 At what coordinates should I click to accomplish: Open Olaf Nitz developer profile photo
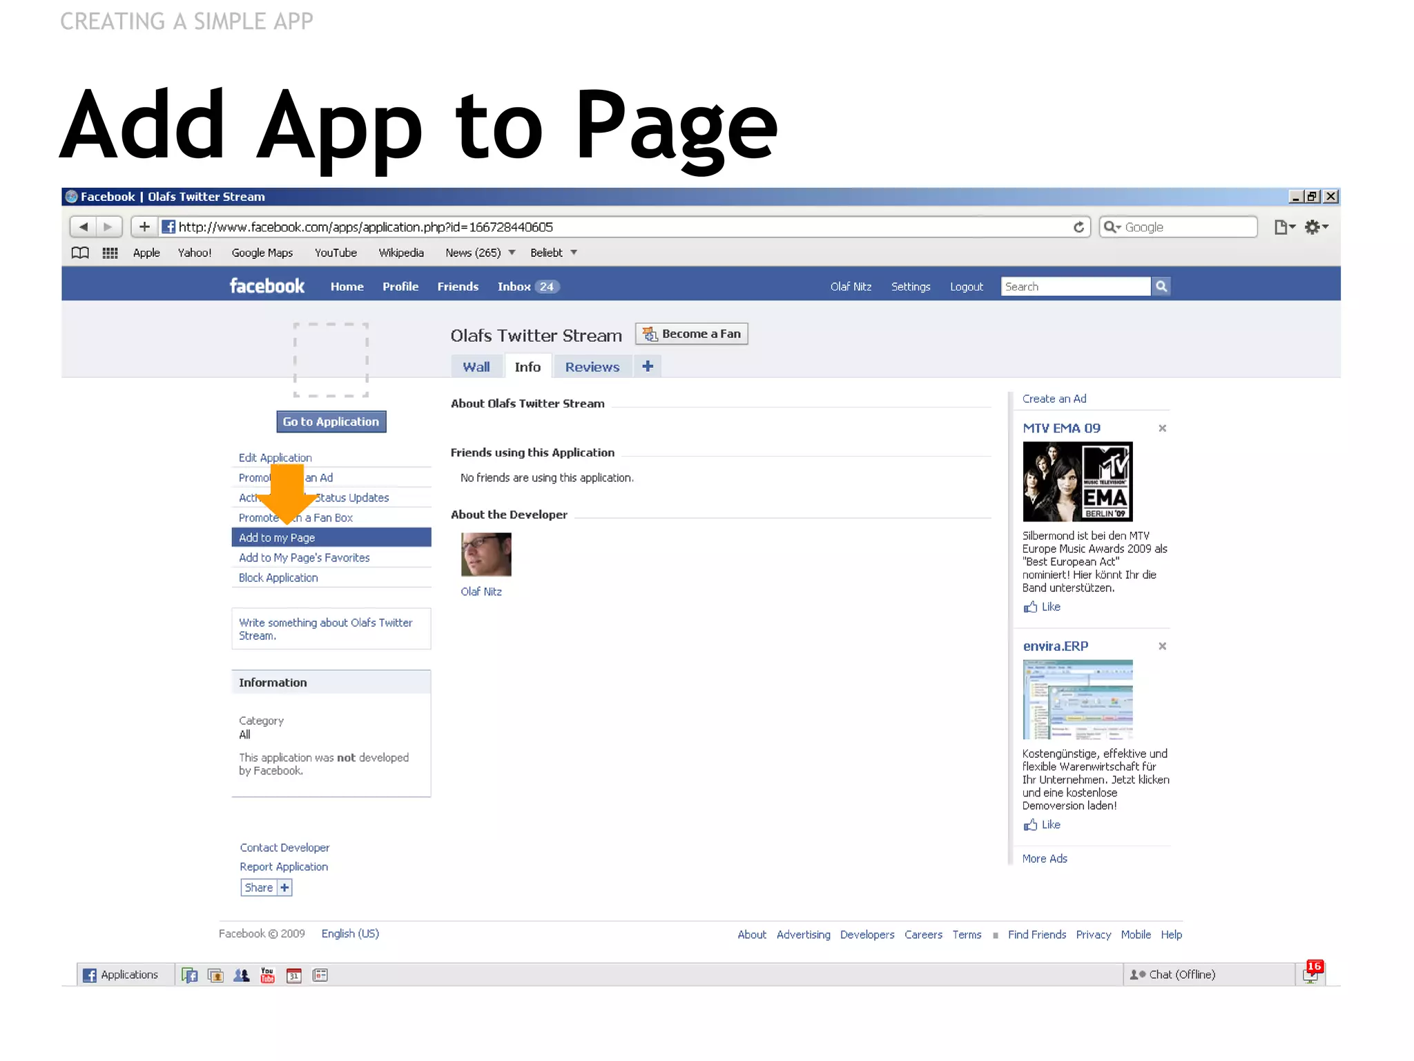[486, 554]
